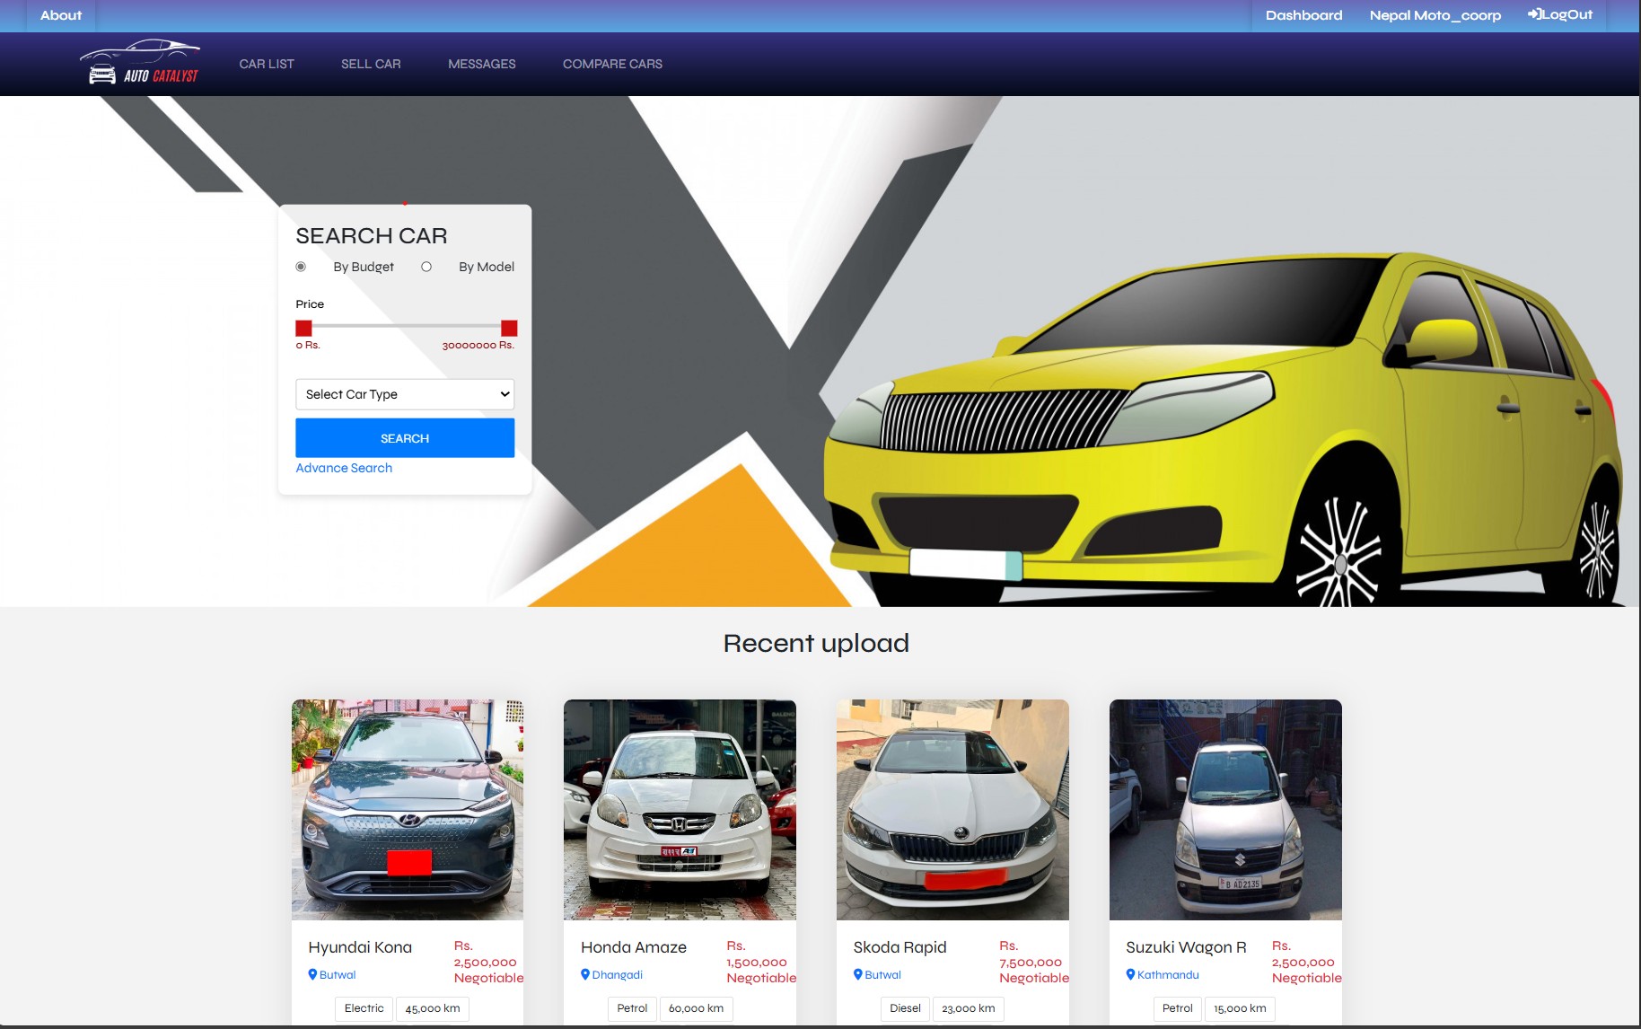Click the minimum price slider handle
The height and width of the screenshot is (1029, 1641).
(x=304, y=329)
